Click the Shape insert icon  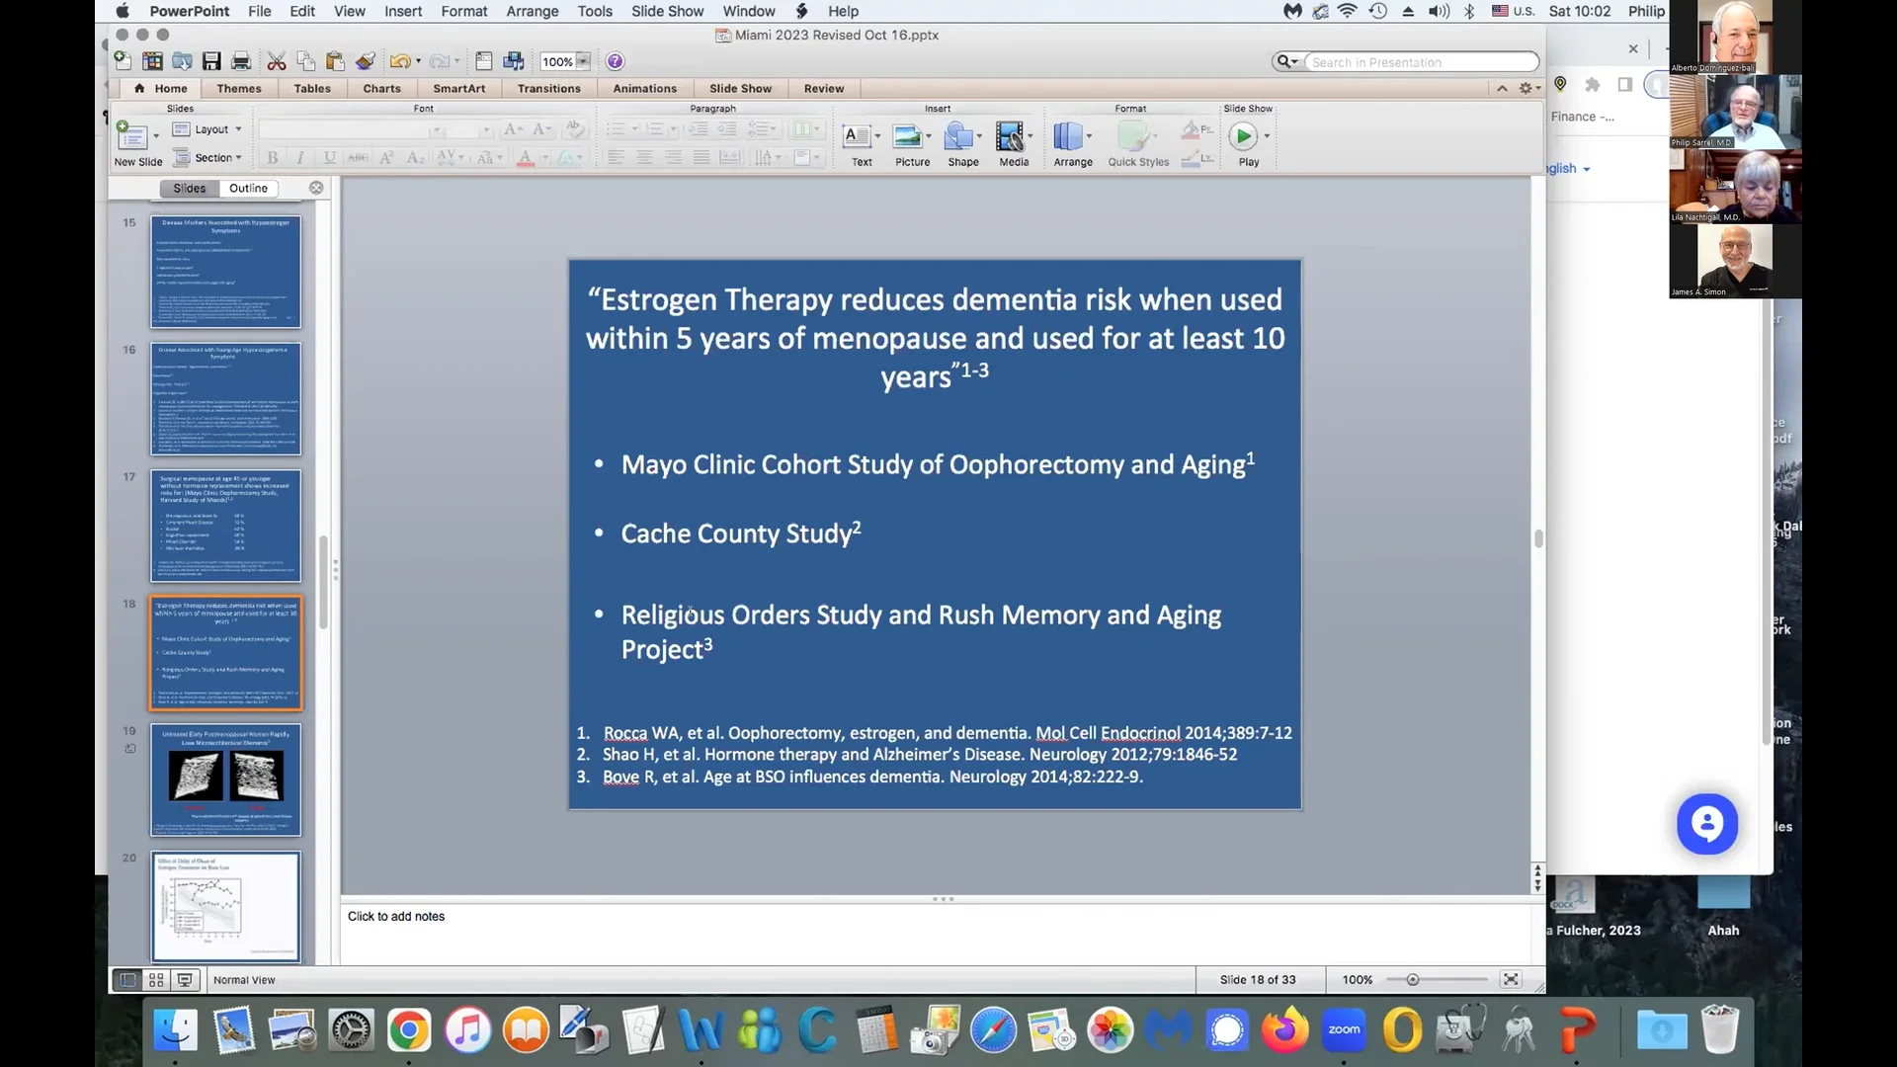[958, 135]
